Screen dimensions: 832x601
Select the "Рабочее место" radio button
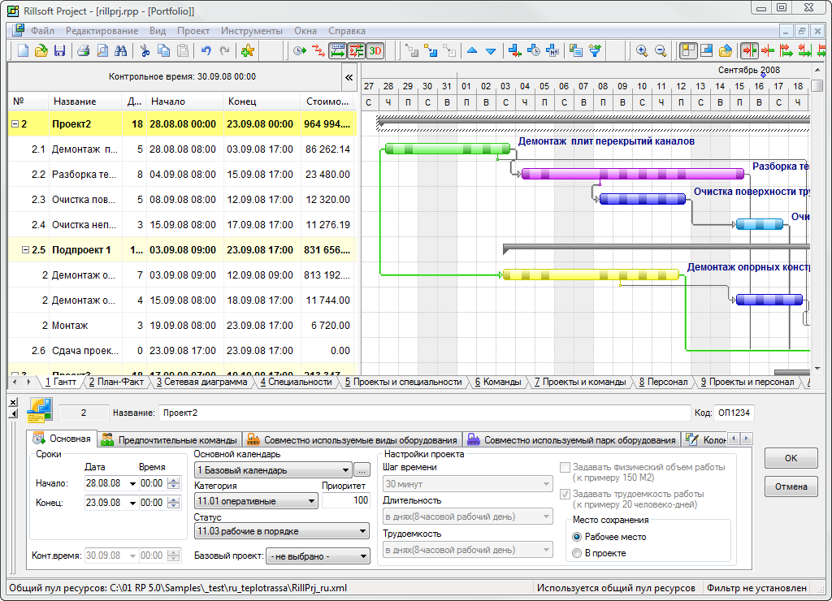[x=578, y=537]
